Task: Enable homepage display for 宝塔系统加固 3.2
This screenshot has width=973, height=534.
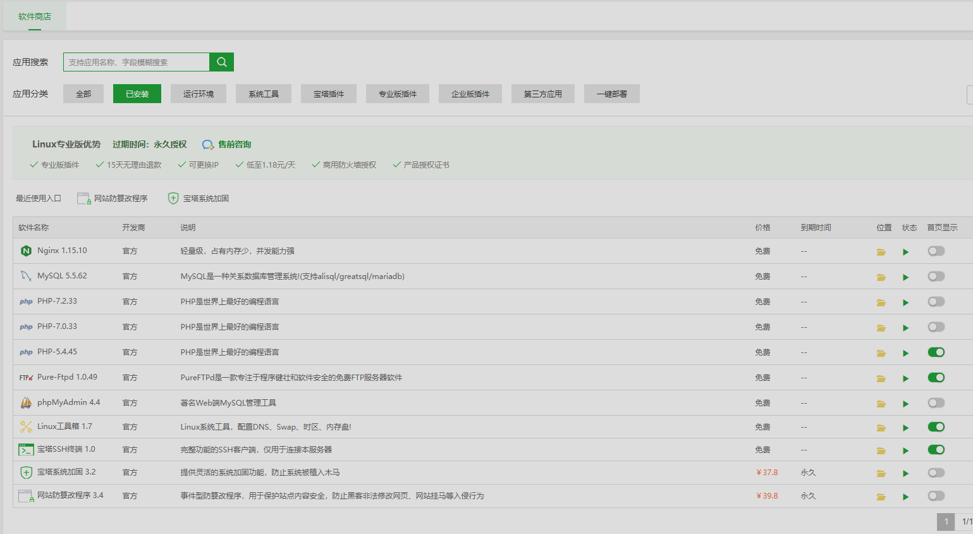Action: pyautogui.click(x=936, y=473)
